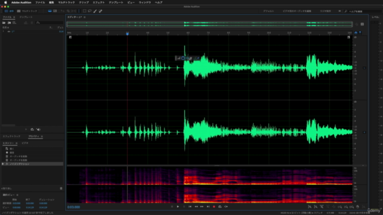Open the プロパティ panel options menu
Screen dimensions: 383x215
pos(42,136)
